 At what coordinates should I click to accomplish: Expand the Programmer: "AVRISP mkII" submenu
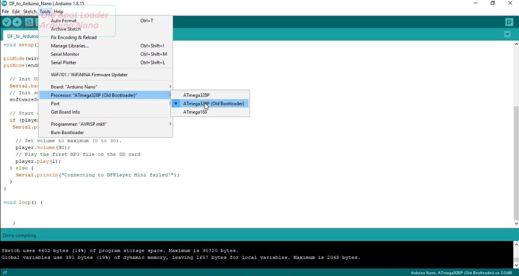(x=105, y=124)
